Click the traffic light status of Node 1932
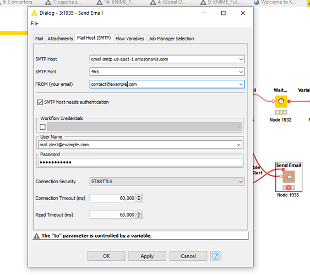The image size is (310, 275). click(281, 113)
